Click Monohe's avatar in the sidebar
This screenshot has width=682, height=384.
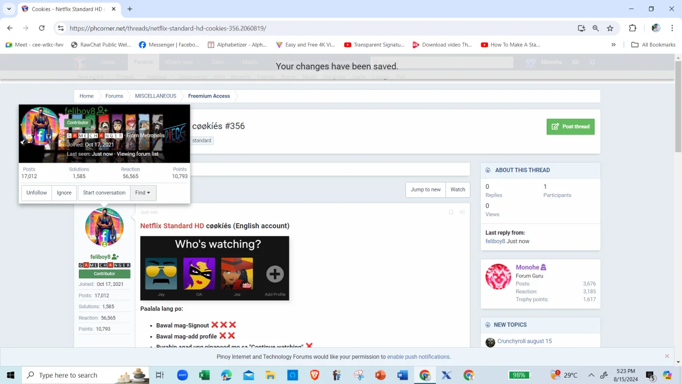[498, 276]
